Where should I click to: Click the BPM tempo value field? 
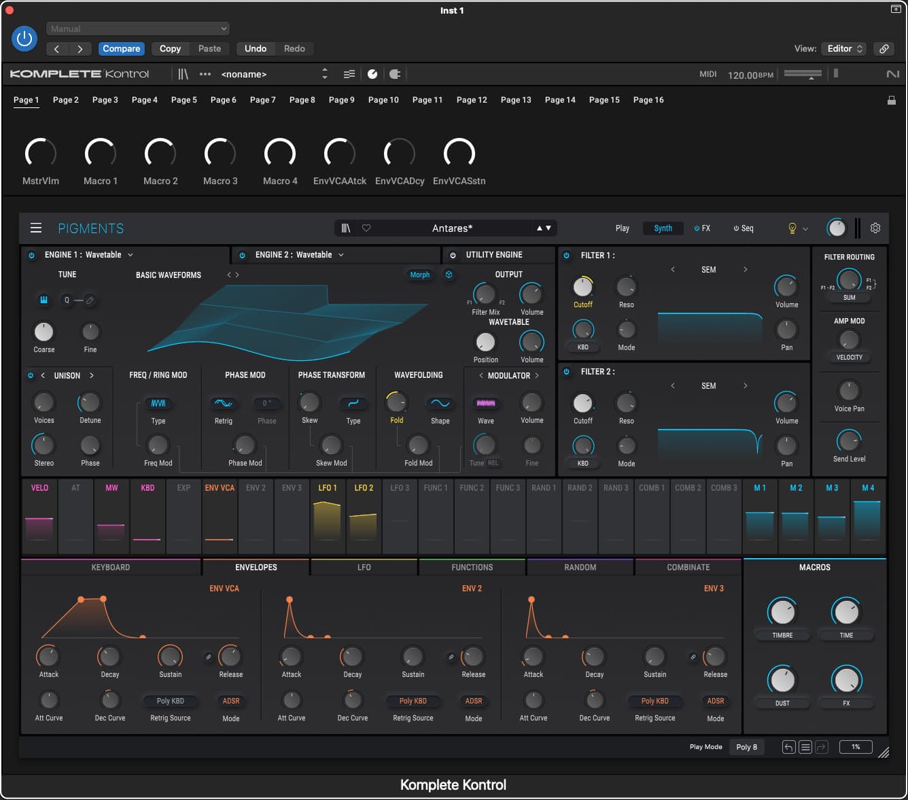click(750, 75)
